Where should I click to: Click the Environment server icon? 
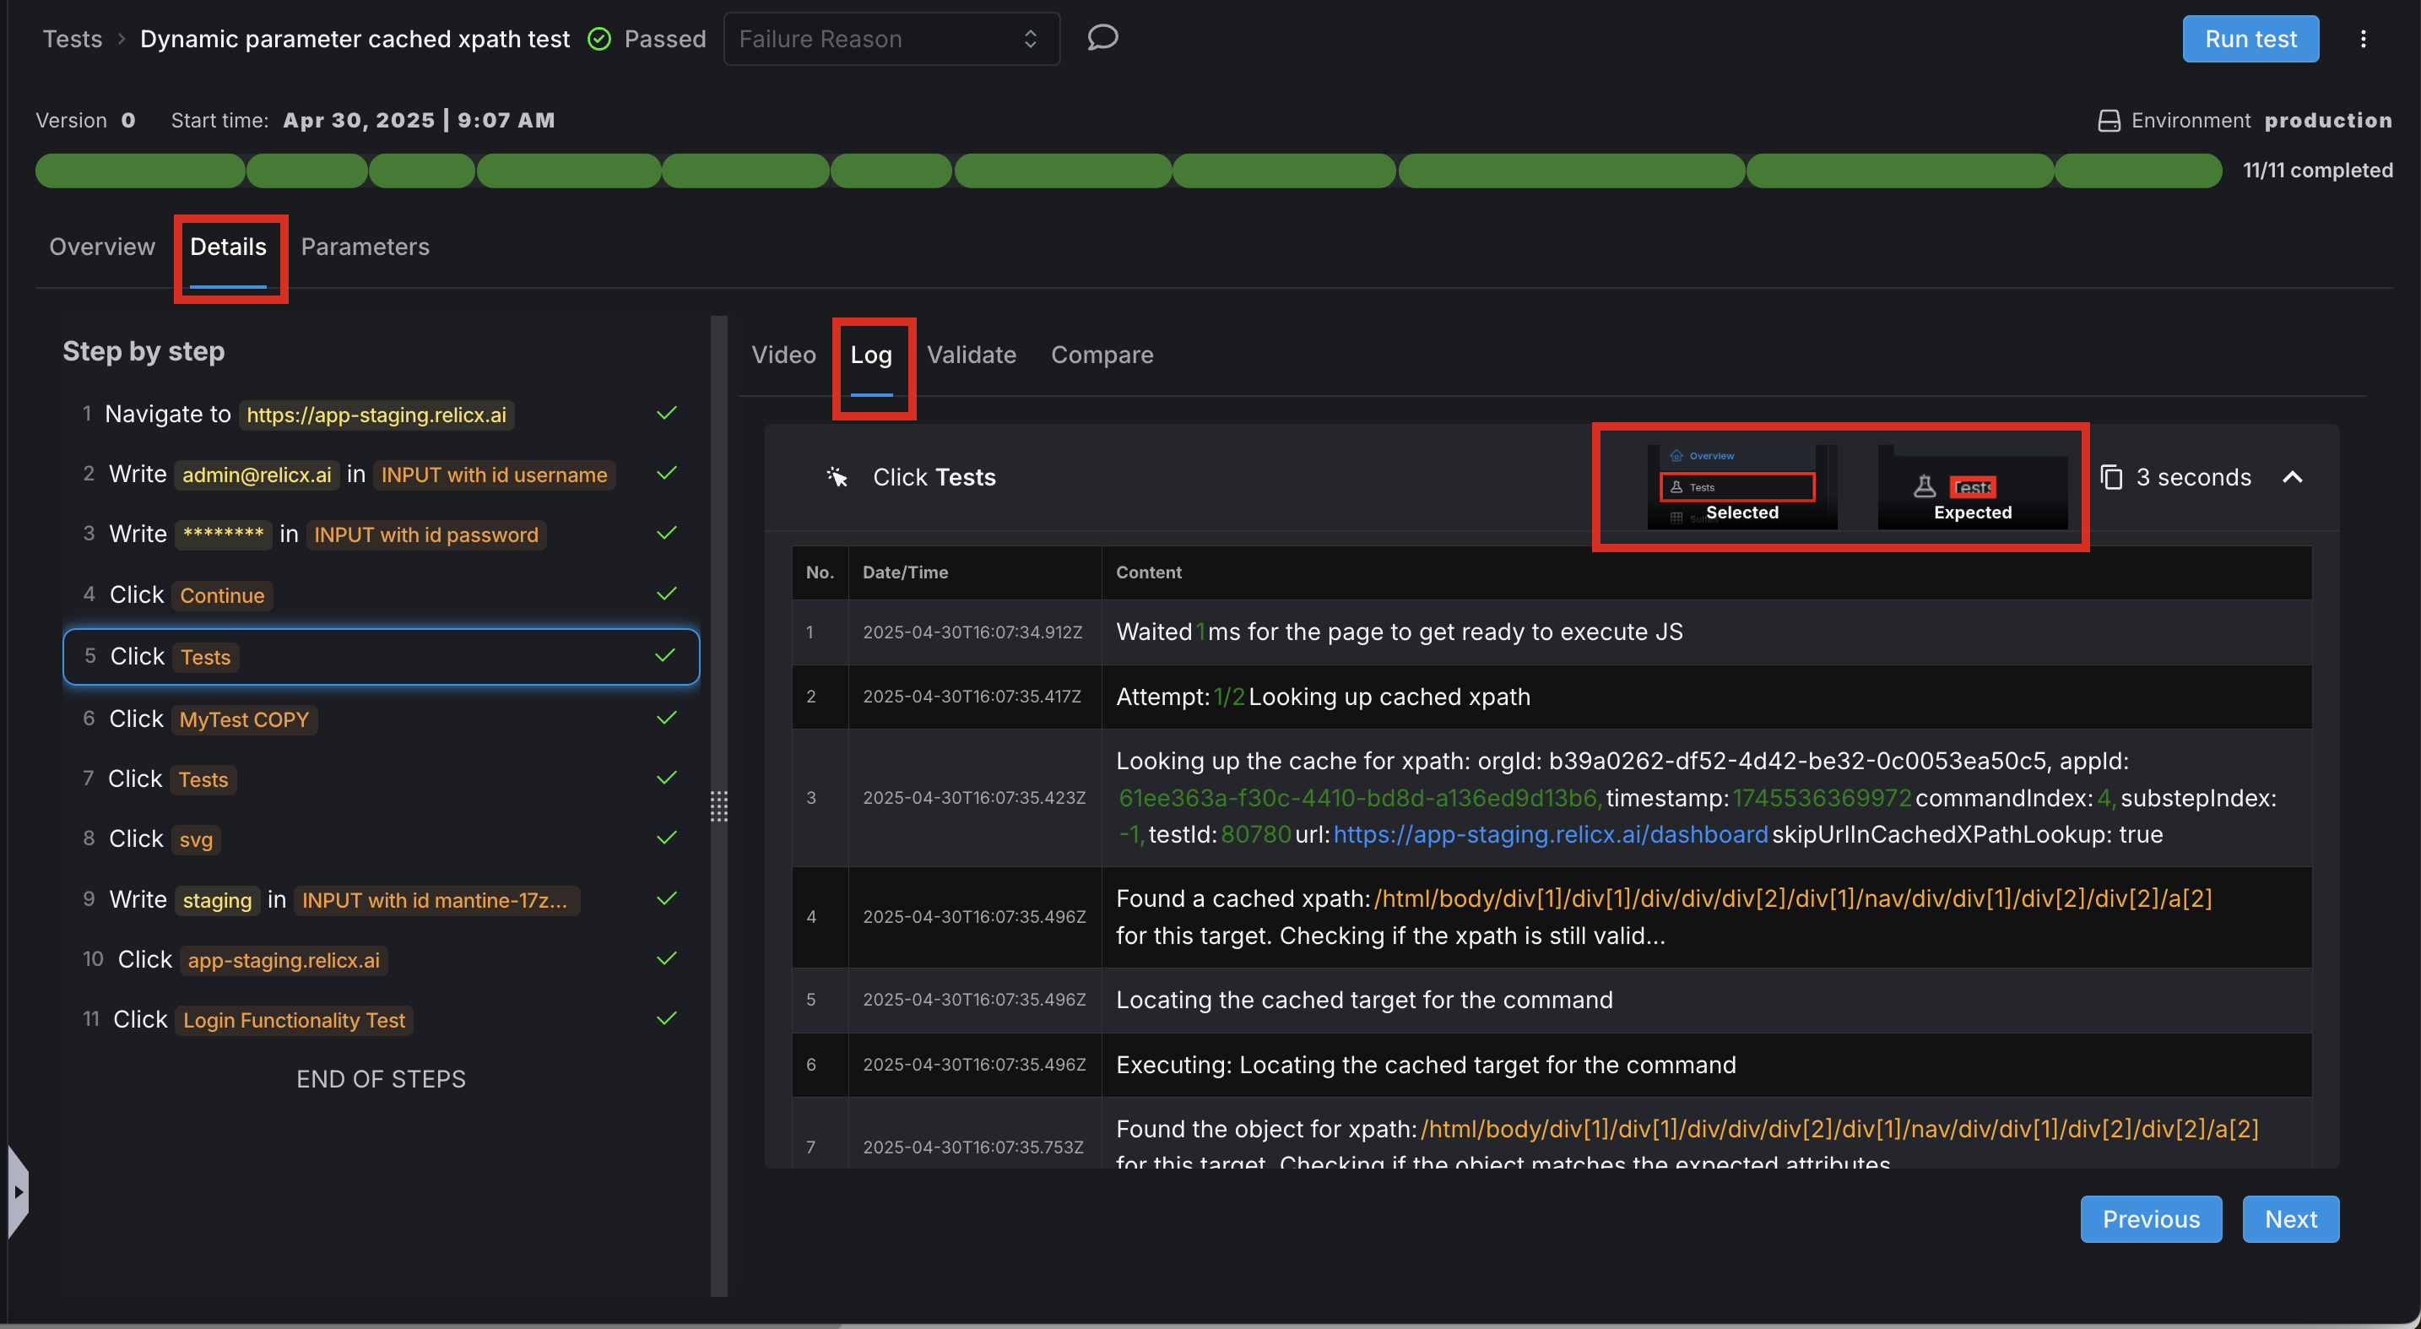point(2108,120)
